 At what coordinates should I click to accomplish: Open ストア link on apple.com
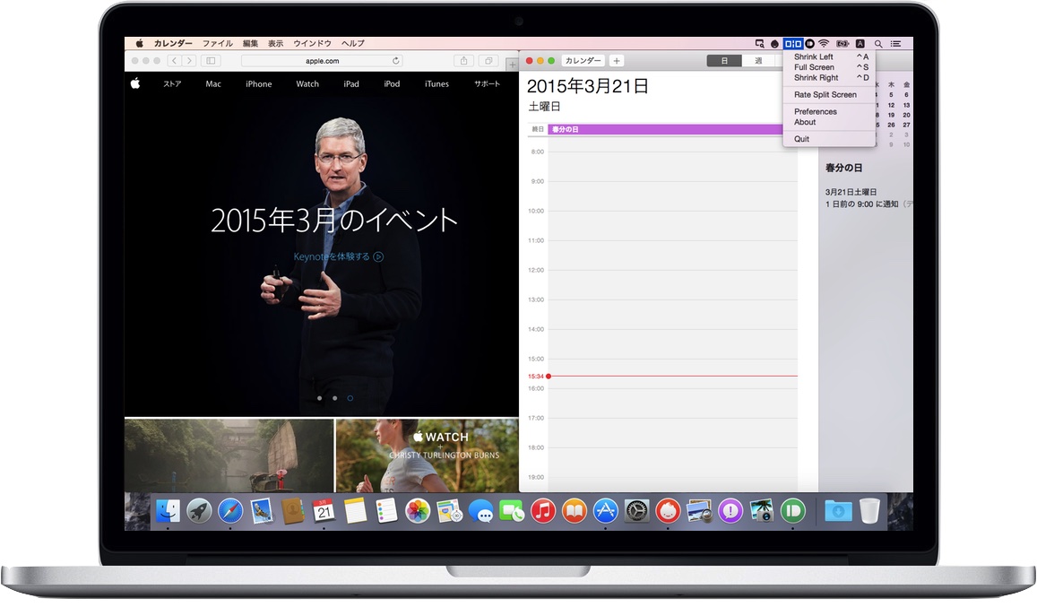point(172,84)
